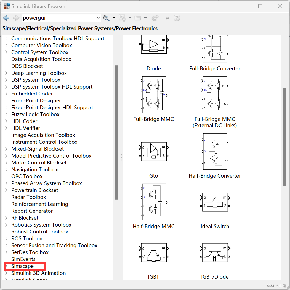Screen dimensions: 290x290
Task: Click in the powergui search field
Action: coord(59,18)
